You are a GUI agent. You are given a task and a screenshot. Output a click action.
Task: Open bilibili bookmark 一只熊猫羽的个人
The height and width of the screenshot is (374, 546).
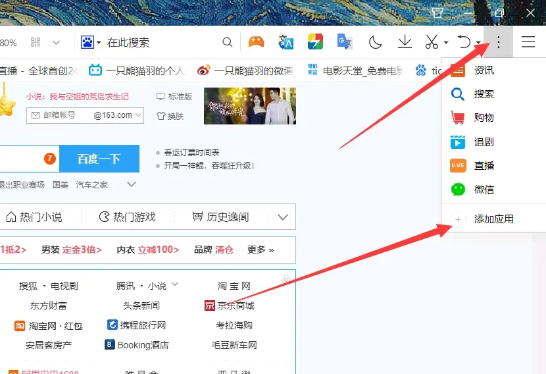tap(136, 70)
